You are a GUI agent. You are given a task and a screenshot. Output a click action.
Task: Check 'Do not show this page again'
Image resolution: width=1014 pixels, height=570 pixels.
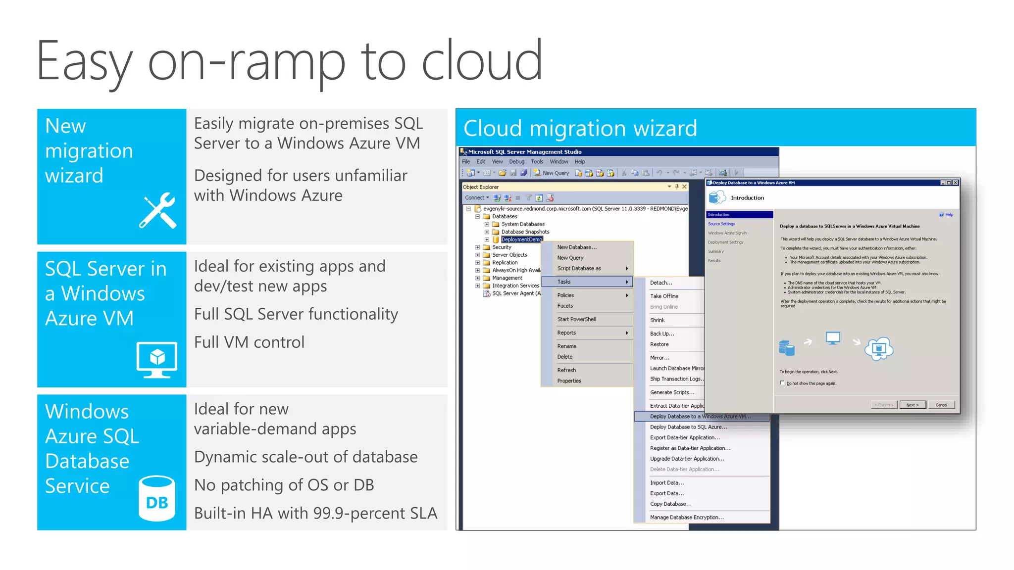pos(782,383)
